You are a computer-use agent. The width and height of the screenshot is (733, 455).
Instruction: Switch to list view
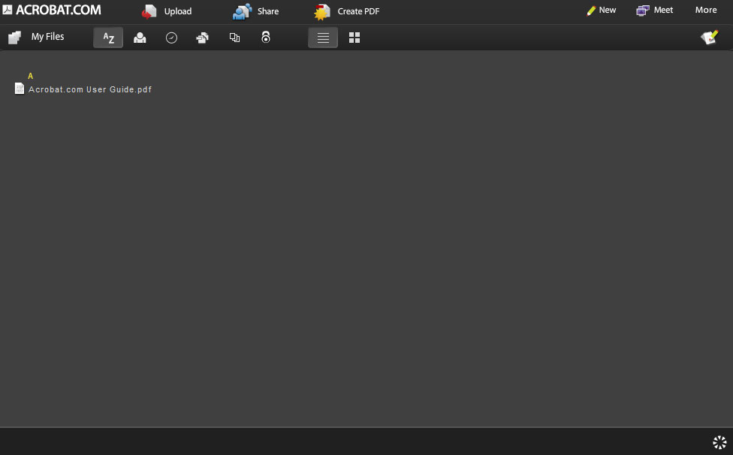point(323,38)
